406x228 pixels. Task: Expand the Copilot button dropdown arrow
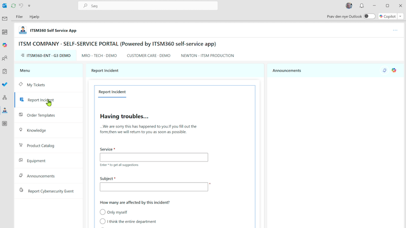coord(400,16)
